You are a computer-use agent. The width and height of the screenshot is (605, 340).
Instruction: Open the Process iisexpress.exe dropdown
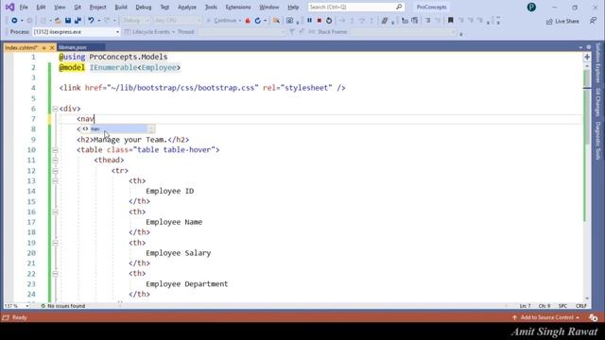tap(76, 32)
